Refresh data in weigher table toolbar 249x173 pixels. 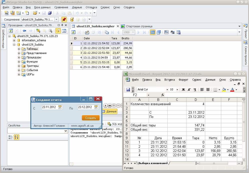73,32
